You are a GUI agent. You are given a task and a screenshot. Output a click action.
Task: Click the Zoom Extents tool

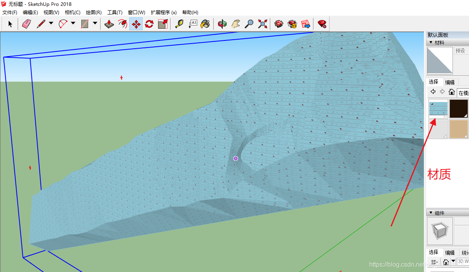click(262, 24)
